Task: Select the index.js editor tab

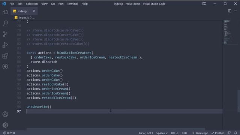Action: (x=24, y=11)
